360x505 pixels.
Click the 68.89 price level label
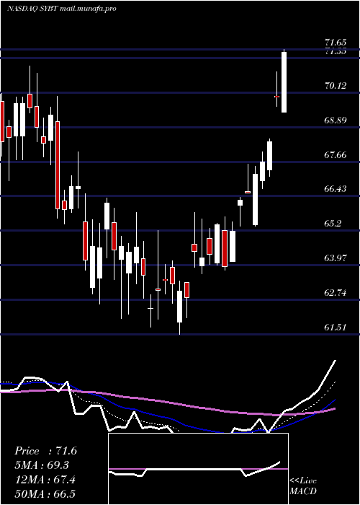click(x=336, y=120)
